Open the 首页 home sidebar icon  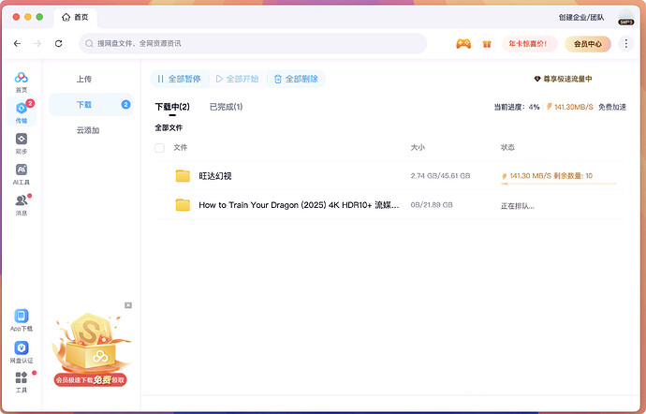(x=21, y=81)
